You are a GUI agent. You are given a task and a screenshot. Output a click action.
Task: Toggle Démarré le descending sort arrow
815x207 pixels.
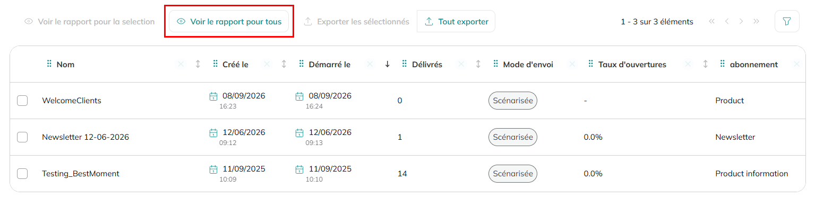click(x=388, y=64)
